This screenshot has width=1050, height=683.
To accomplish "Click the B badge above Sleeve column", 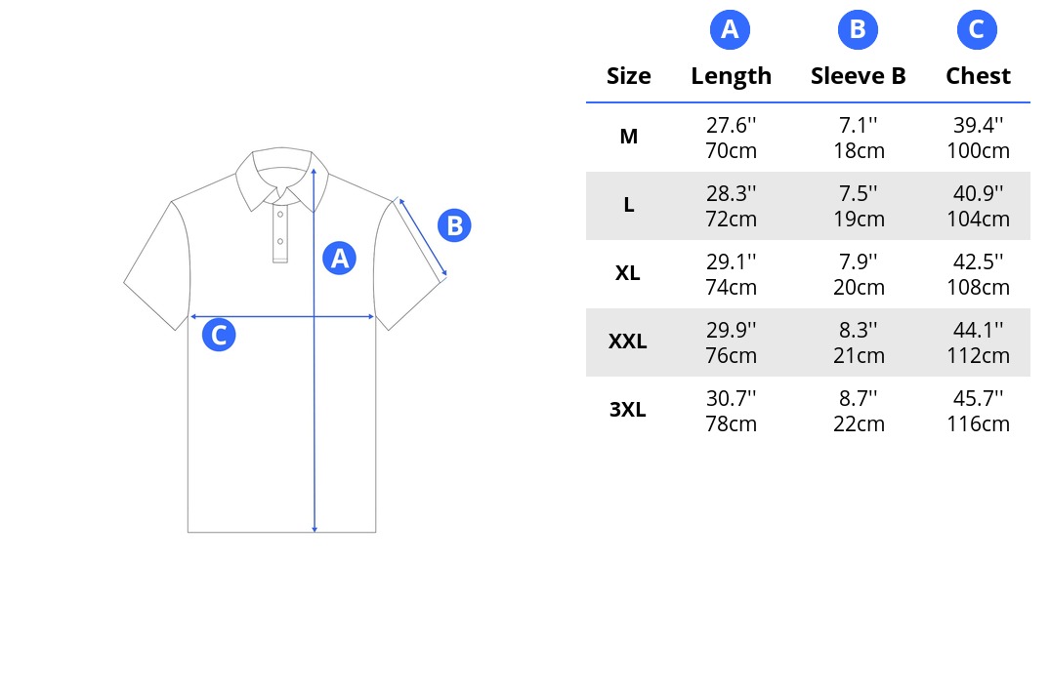I will click(858, 29).
